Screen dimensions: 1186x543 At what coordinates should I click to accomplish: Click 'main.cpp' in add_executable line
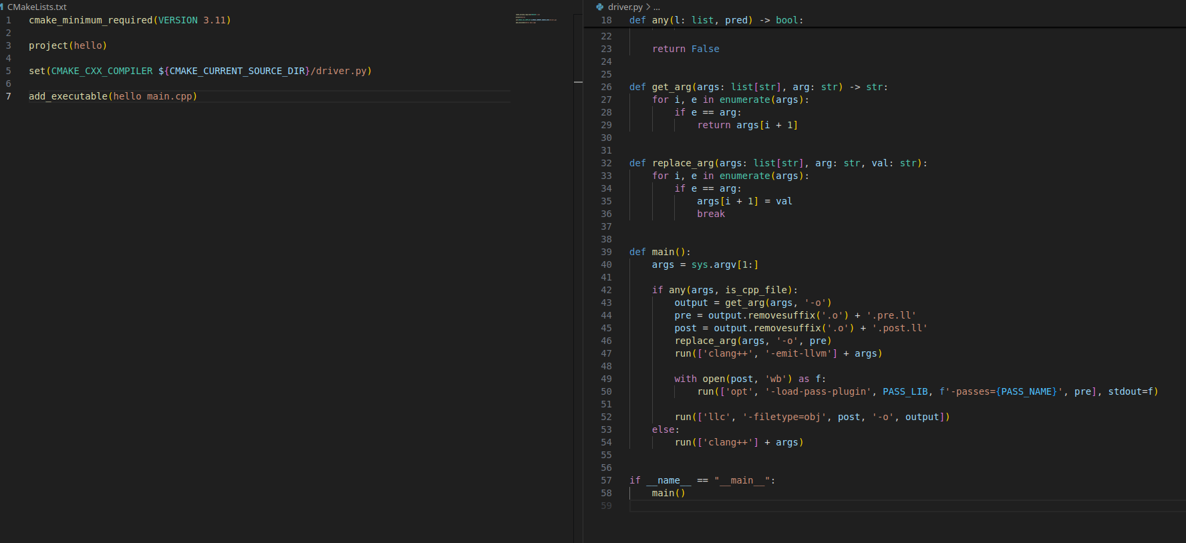pyautogui.click(x=169, y=96)
